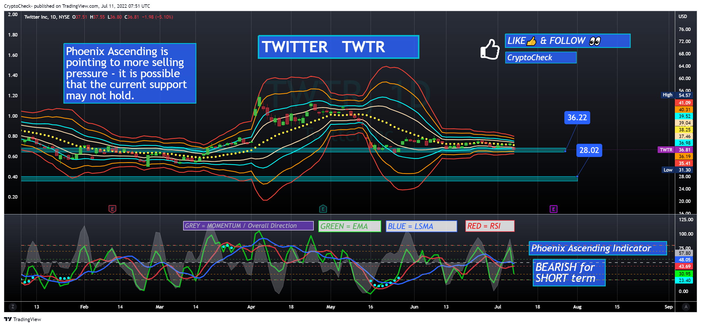
Task: Click the red 41.09 band value label
Action: 684,103
